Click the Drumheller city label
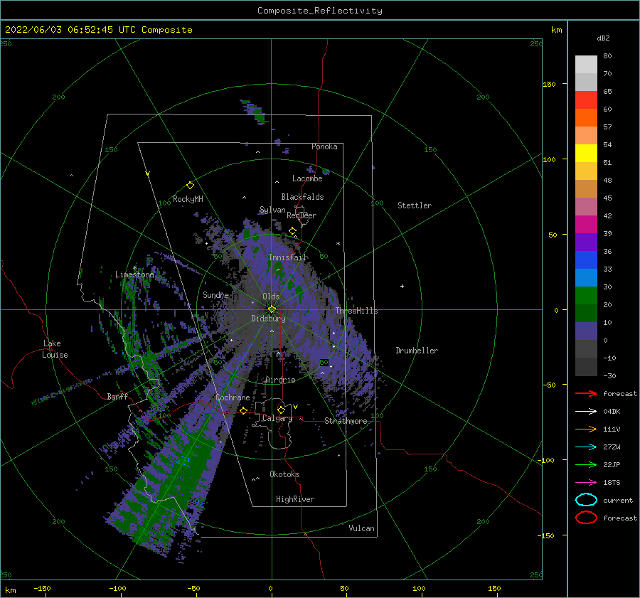Viewport: 640px width, 598px height. click(x=417, y=351)
